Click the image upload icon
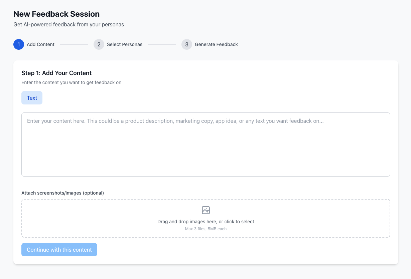 coord(206,210)
